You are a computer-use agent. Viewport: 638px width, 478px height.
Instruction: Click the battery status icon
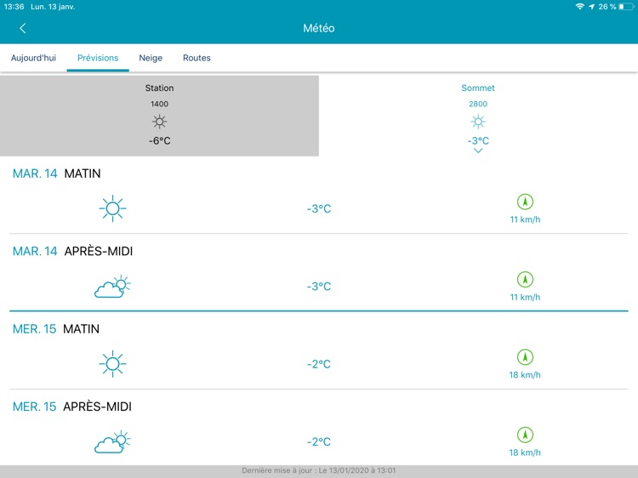tap(626, 7)
